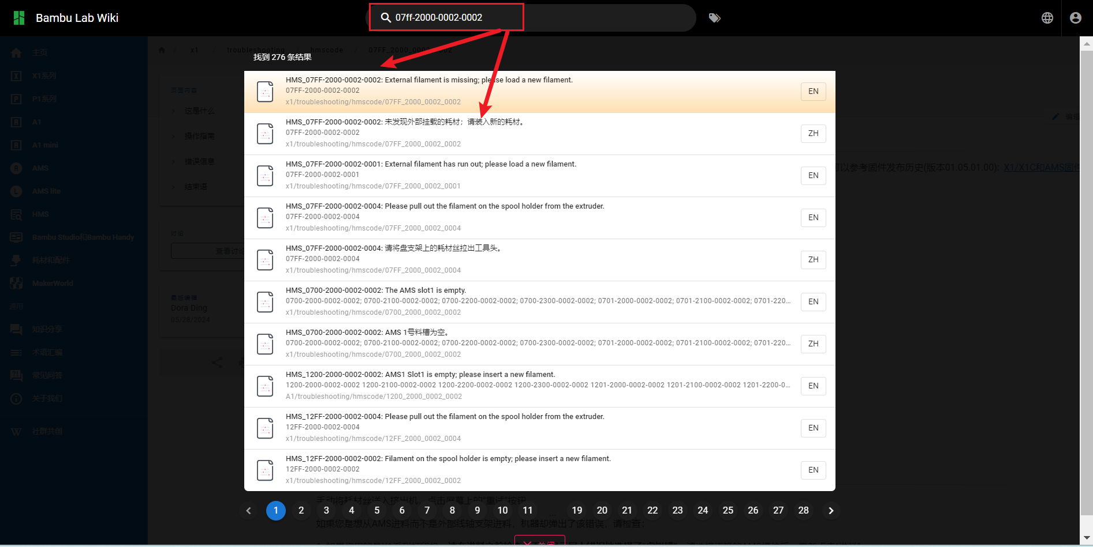Click EN badge of 07FF-2000-0002-0001 result
The width and height of the screenshot is (1093, 547).
pos(813,175)
